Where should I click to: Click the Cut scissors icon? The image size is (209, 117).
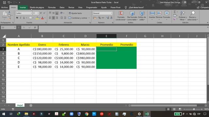(x=9, y=12)
